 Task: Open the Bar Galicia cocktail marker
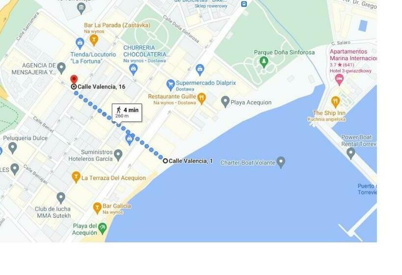(97, 208)
